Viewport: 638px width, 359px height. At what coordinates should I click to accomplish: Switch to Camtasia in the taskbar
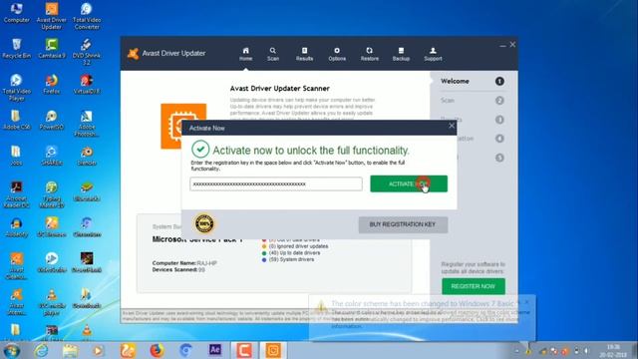coord(244,350)
